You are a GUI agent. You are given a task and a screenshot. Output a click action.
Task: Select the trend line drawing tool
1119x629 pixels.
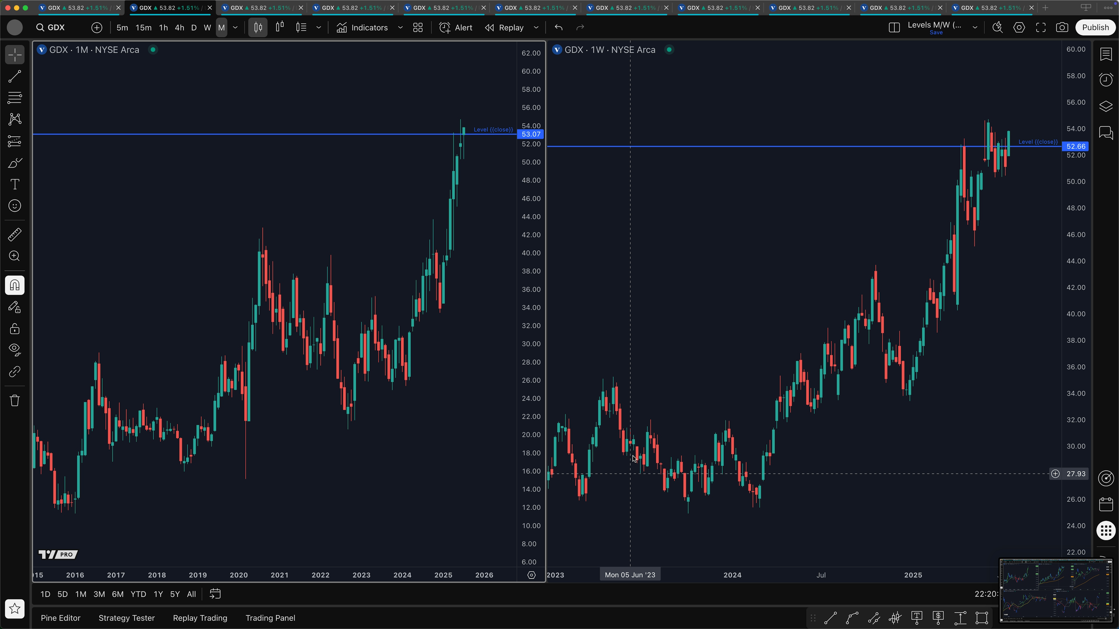click(x=15, y=76)
